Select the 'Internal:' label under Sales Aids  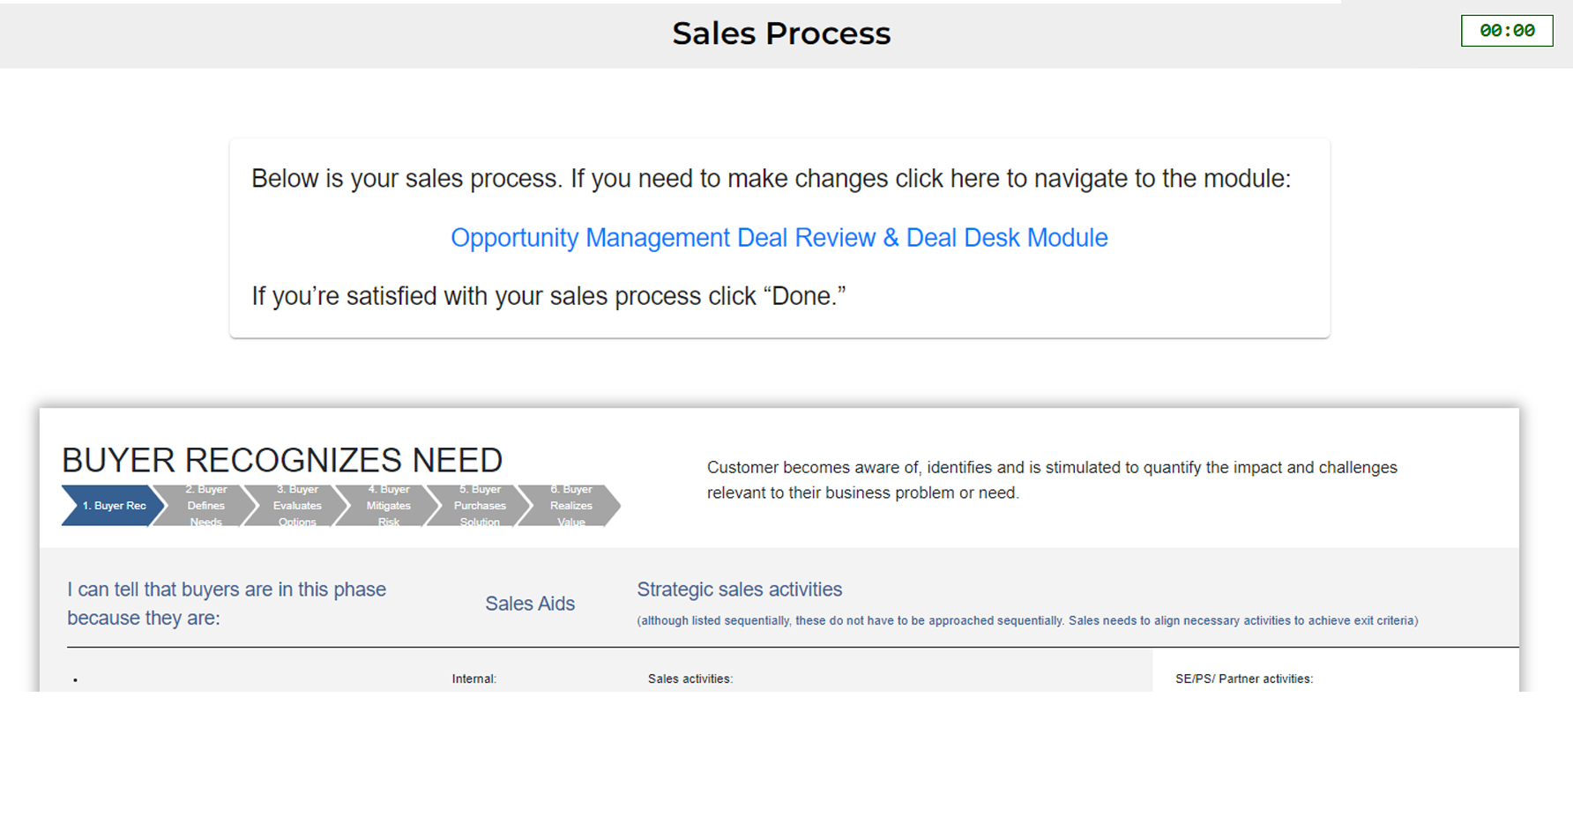tap(474, 678)
